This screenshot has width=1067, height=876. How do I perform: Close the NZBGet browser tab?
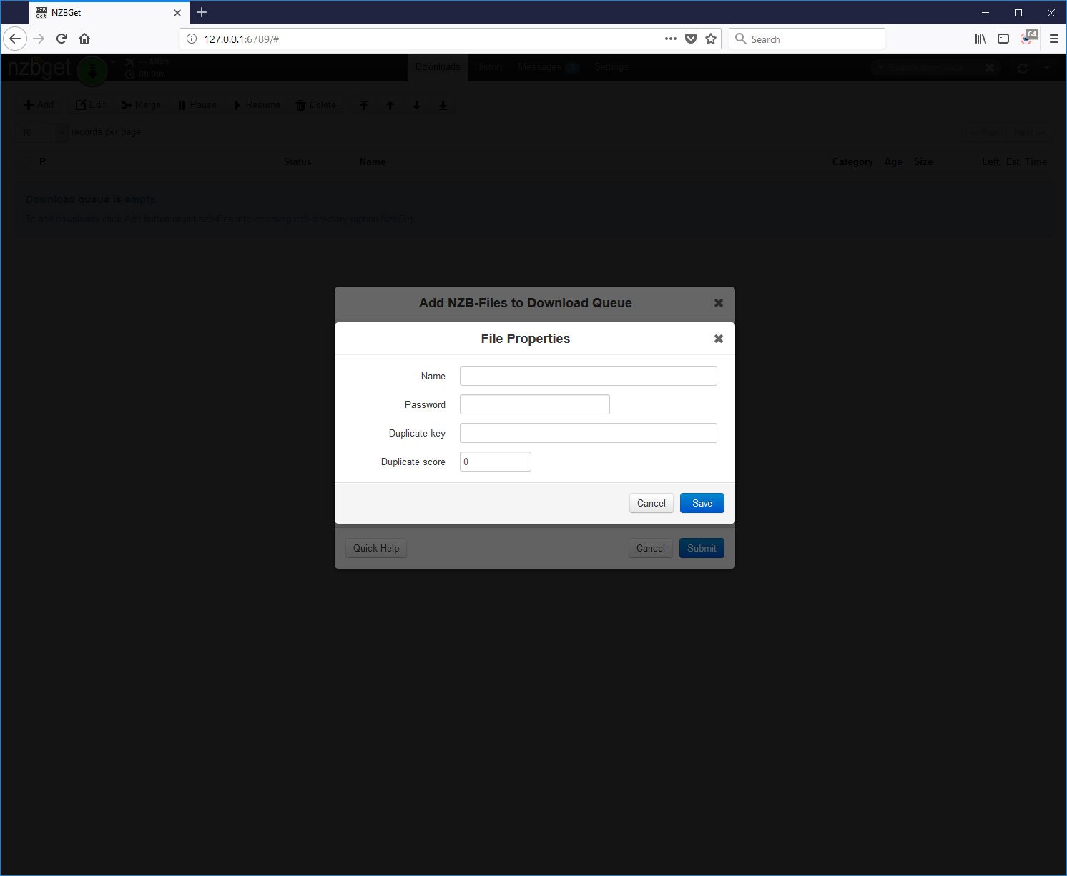click(177, 13)
